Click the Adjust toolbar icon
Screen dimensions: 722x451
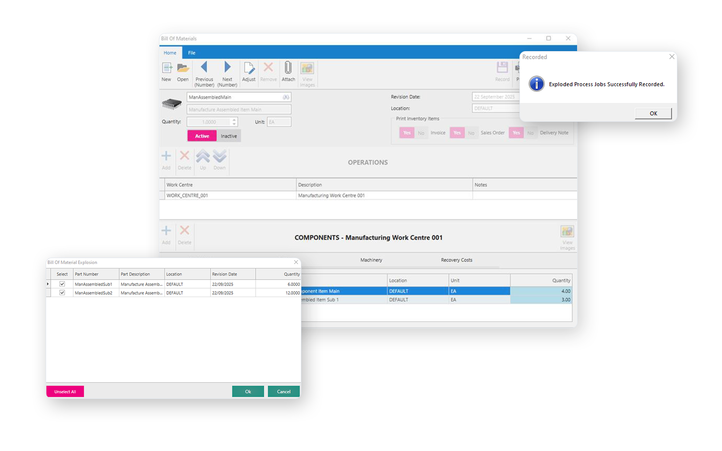(x=249, y=68)
